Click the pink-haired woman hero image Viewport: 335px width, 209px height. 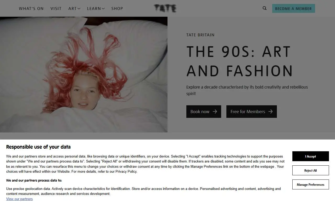84,74
